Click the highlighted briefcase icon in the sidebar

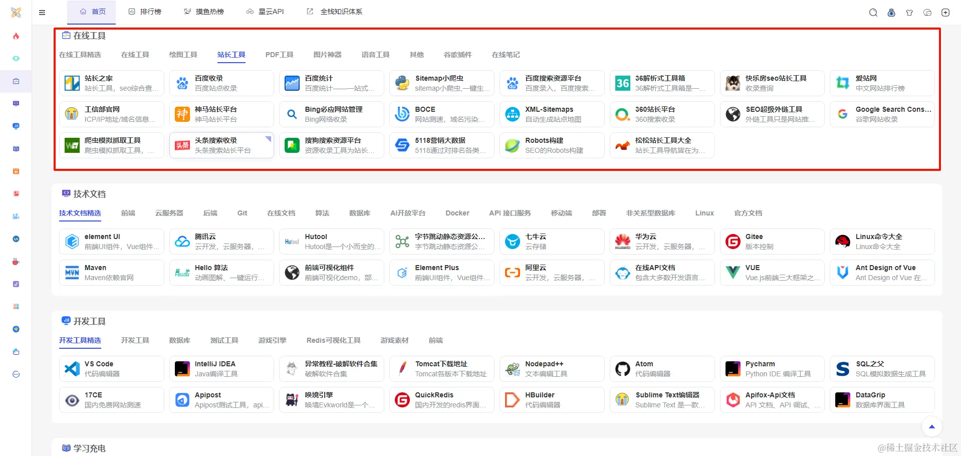(x=16, y=81)
